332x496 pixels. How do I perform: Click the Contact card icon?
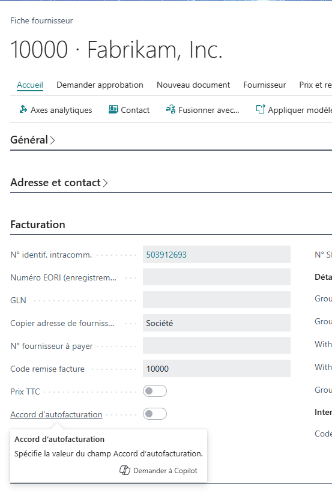click(x=113, y=109)
